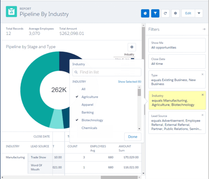Collapse the Filters panel arrow
Image resolution: width=209 pixels, height=179 pixels.
[204, 29]
